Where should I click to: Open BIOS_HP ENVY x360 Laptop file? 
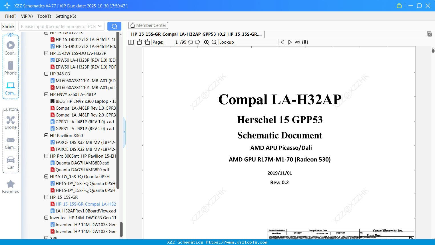(83, 101)
